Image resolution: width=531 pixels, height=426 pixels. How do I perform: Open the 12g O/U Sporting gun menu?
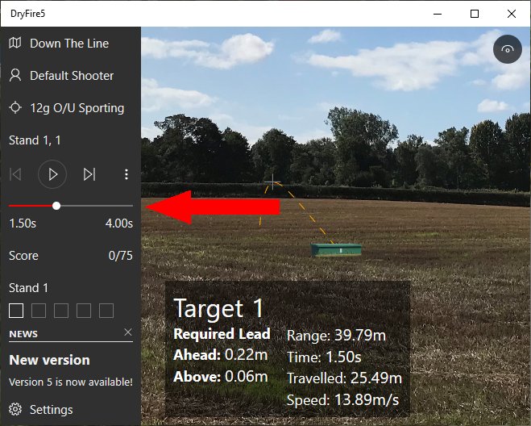tap(77, 108)
